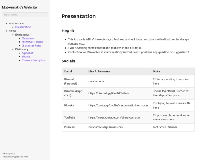Image resolution: width=213 pixels, height=160 pixels.
Task: Click the February 2026 footer text
Action: pyautogui.click(x=9, y=154)
